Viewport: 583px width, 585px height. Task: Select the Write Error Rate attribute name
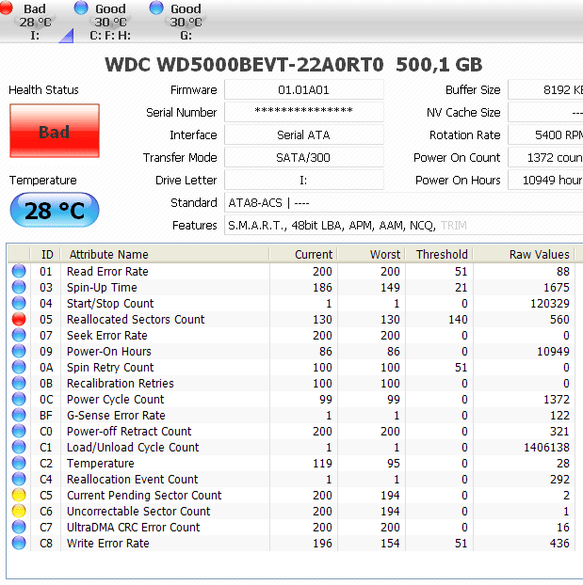coord(108,544)
